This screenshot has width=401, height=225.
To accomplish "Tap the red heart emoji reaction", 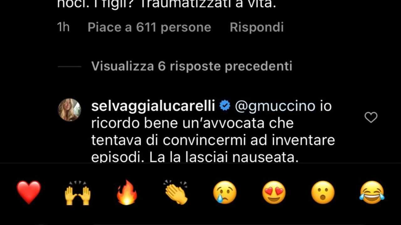I will tap(29, 192).
